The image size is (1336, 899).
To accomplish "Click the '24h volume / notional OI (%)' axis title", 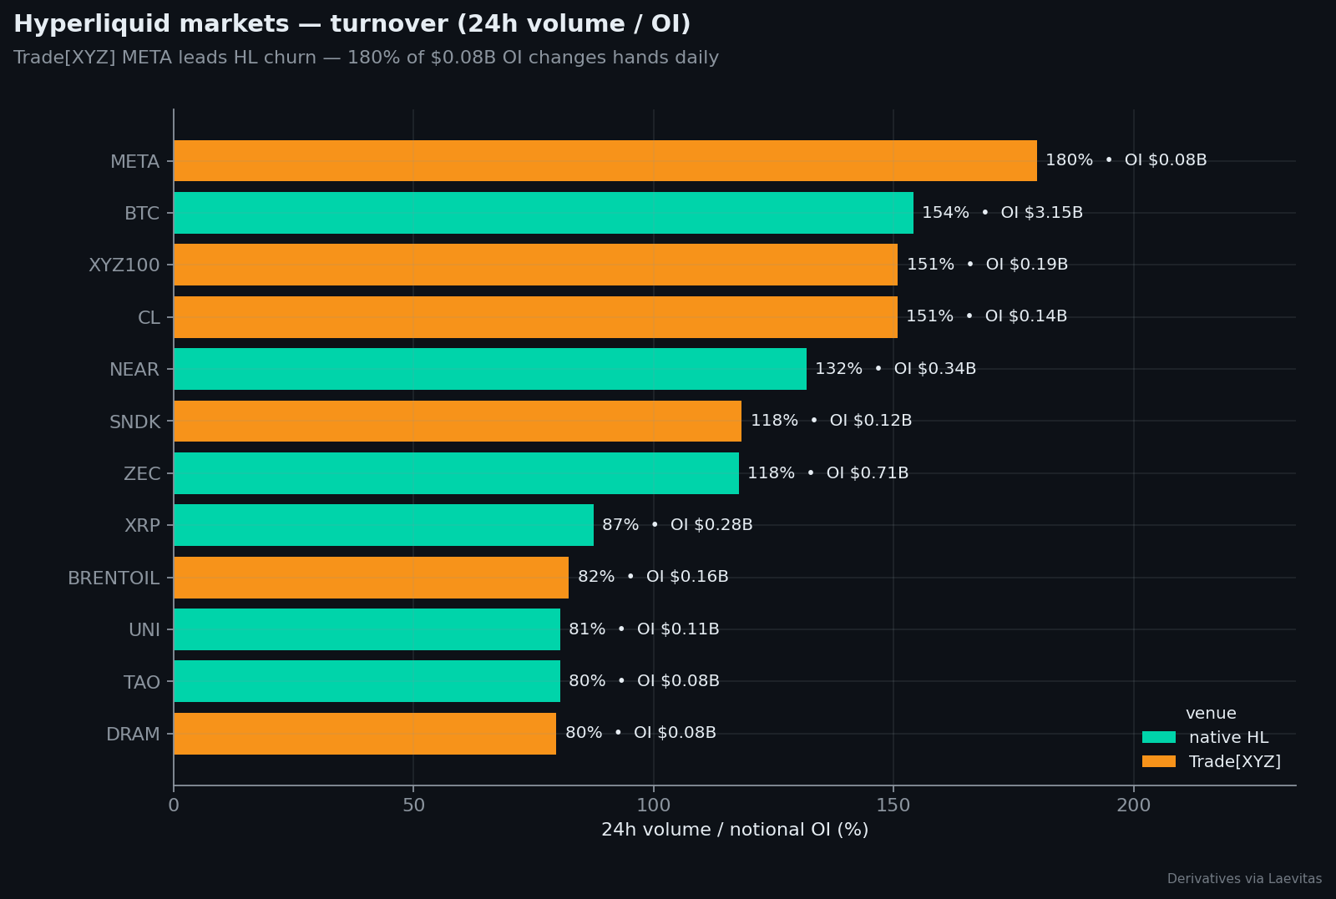I will 735,830.
